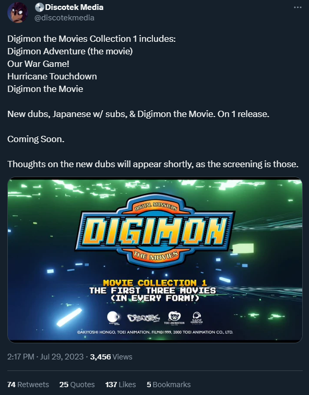Click the Discotek Media display name

(74, 7)
